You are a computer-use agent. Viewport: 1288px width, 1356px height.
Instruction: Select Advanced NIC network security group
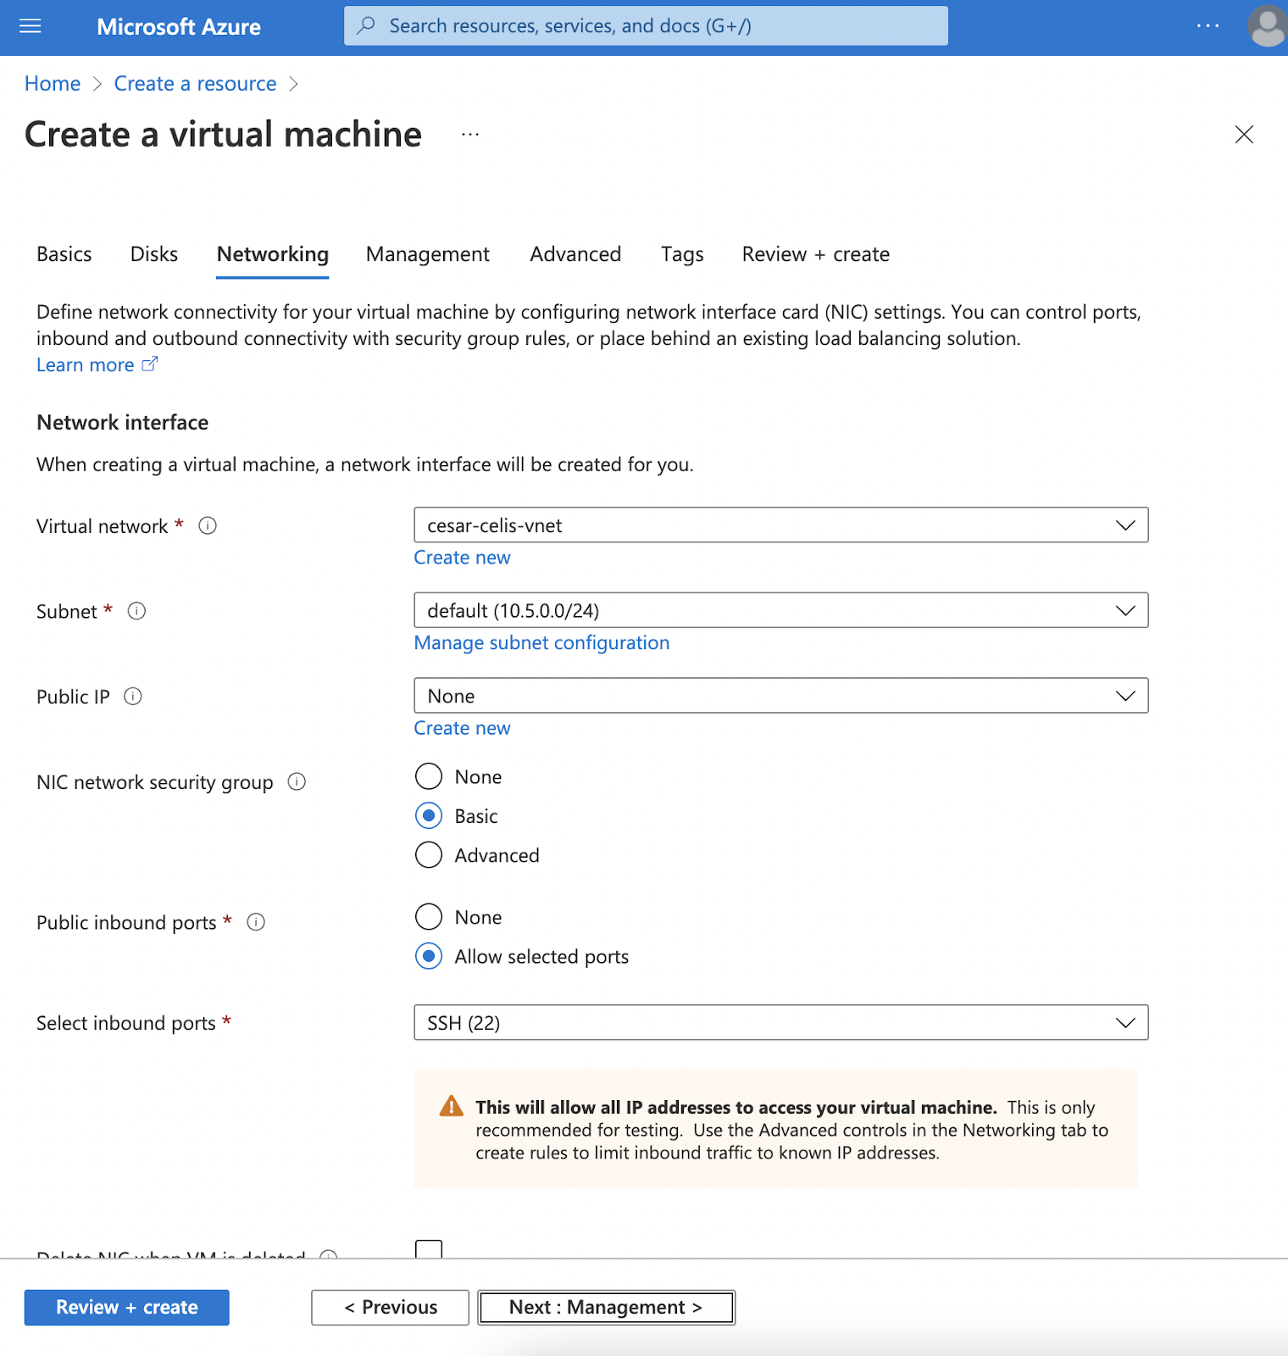click(429, 855)
